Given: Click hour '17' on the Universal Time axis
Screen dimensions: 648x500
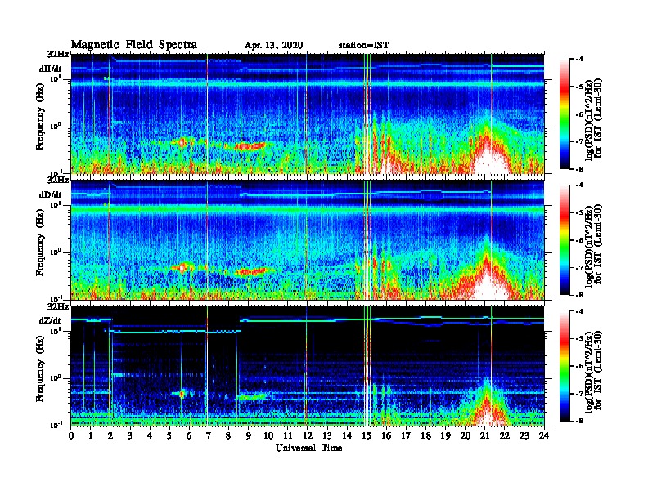Looking at the screenshot, I should pyautogui.click(x=406, y=435).
